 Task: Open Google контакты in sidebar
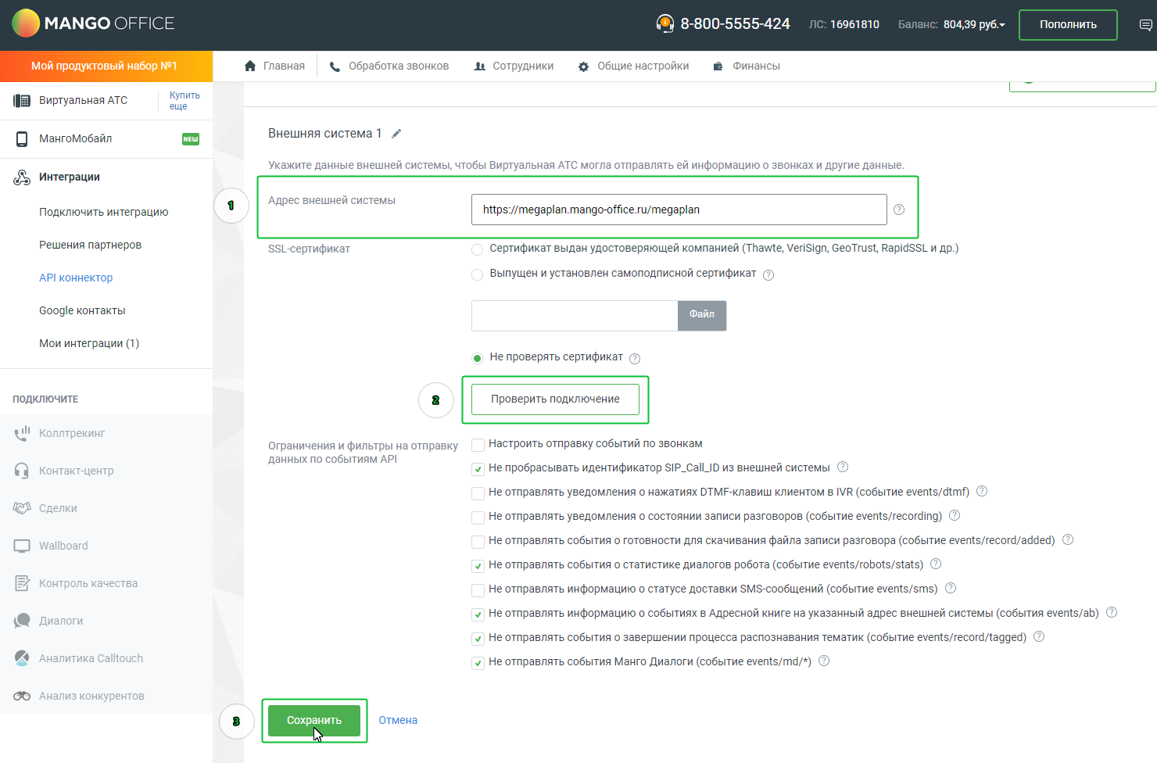82,310
